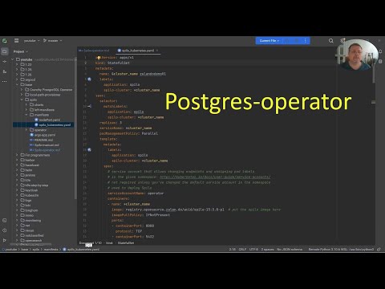Click the presenter webcam thumbnail
Screen dimensions: 385x289
click(x=357, y=55)
